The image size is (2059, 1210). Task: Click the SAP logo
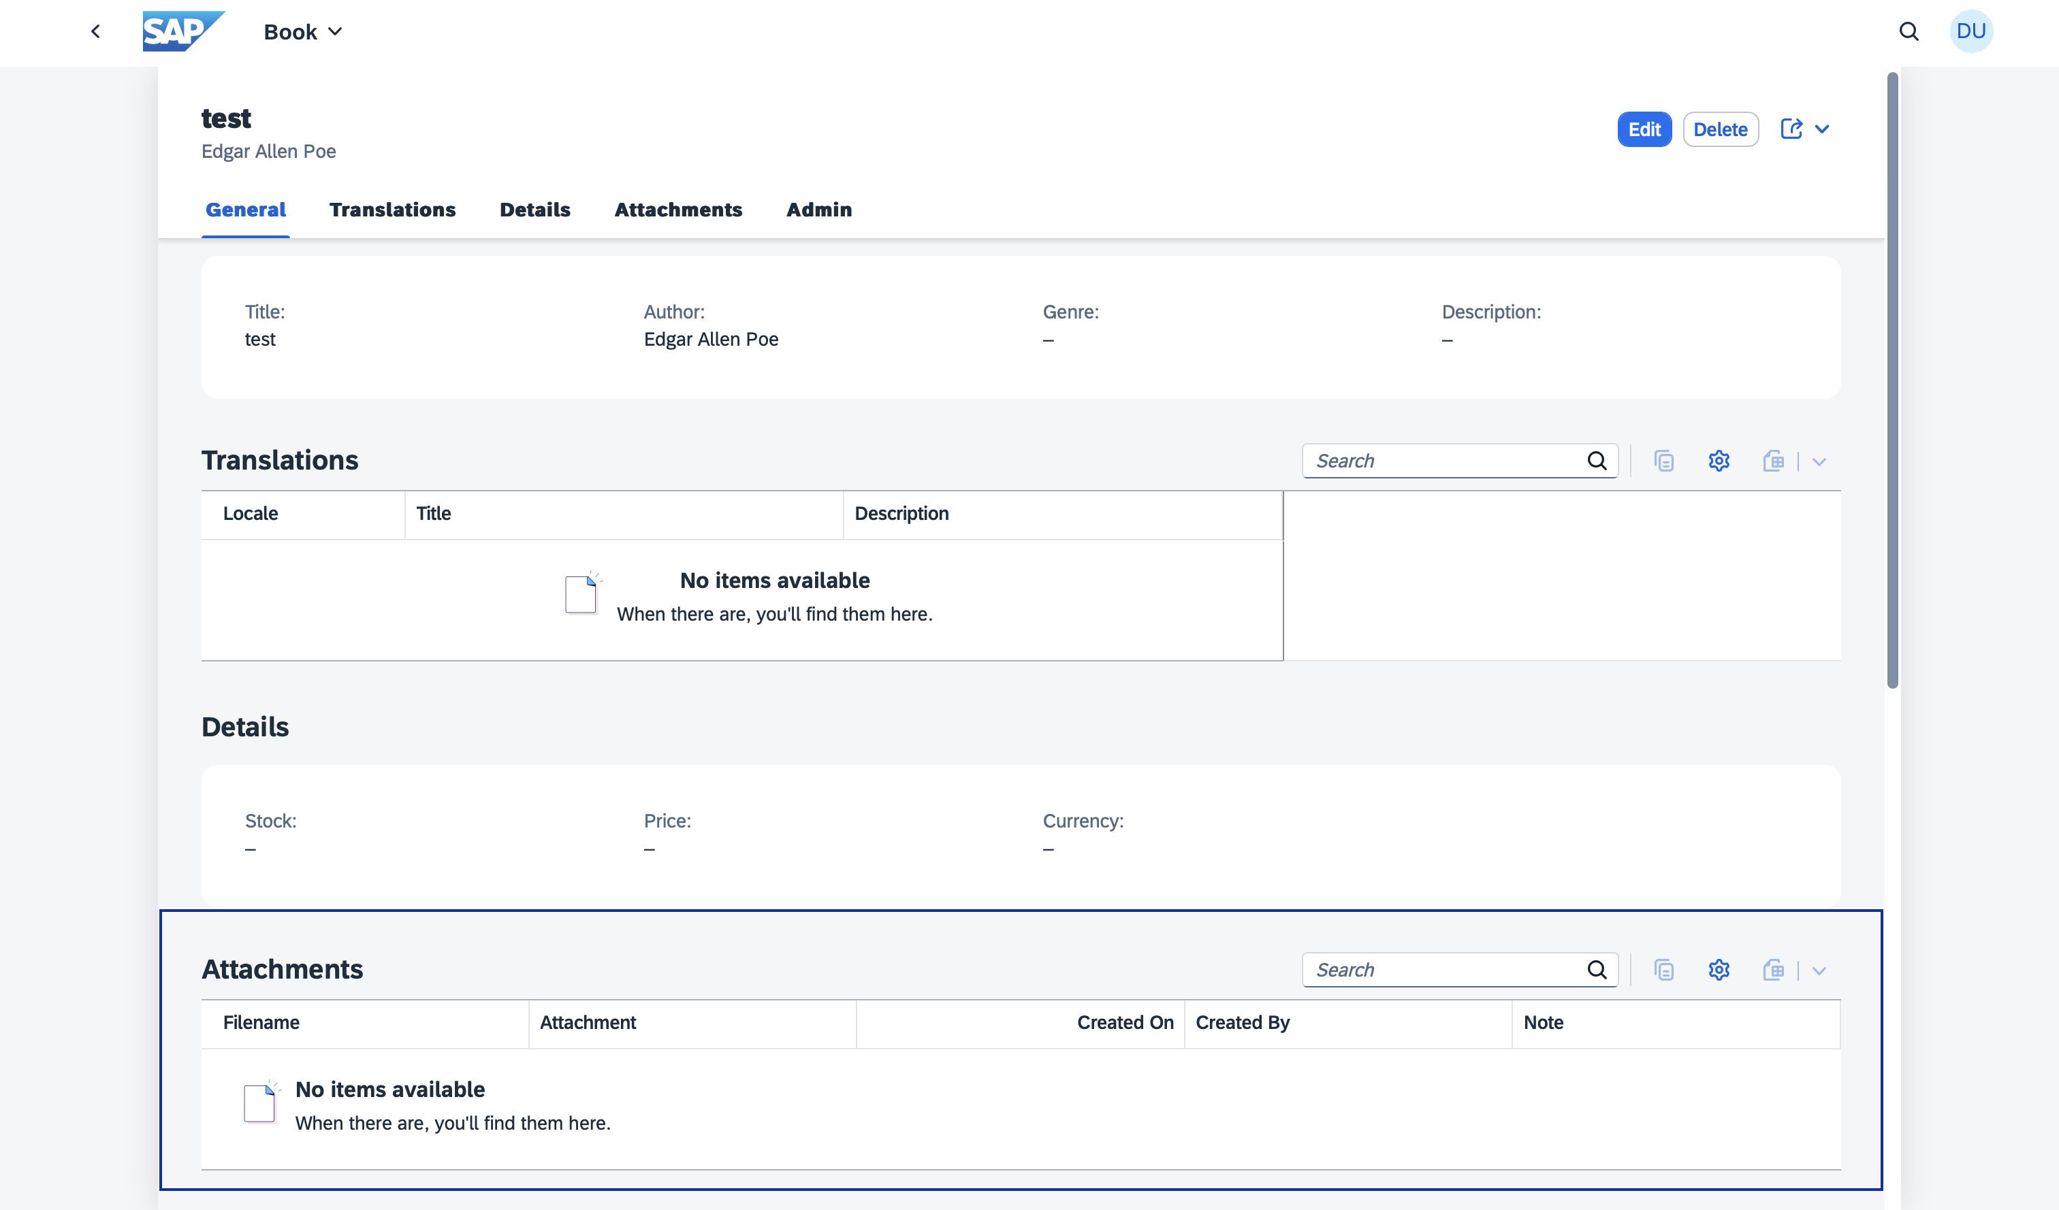pos(183,31)
